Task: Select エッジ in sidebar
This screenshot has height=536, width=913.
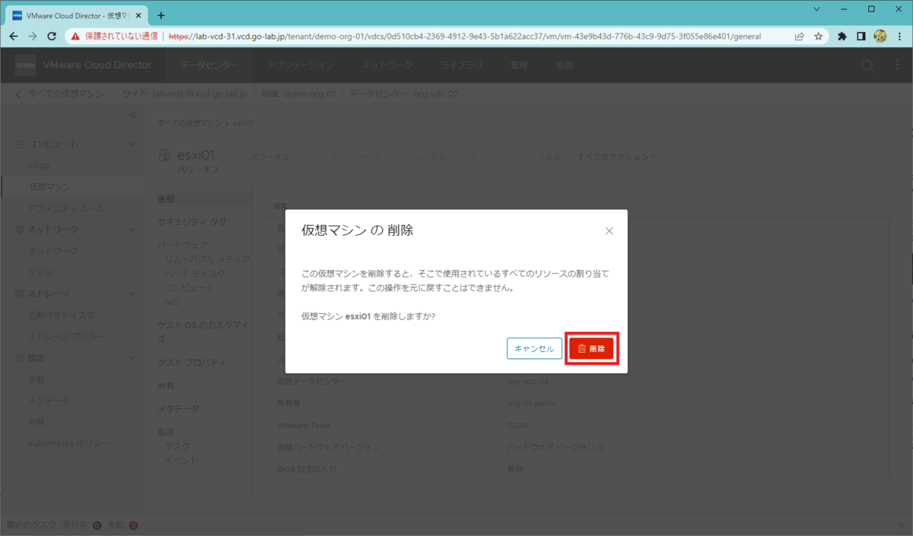Action: click(40, 271)
